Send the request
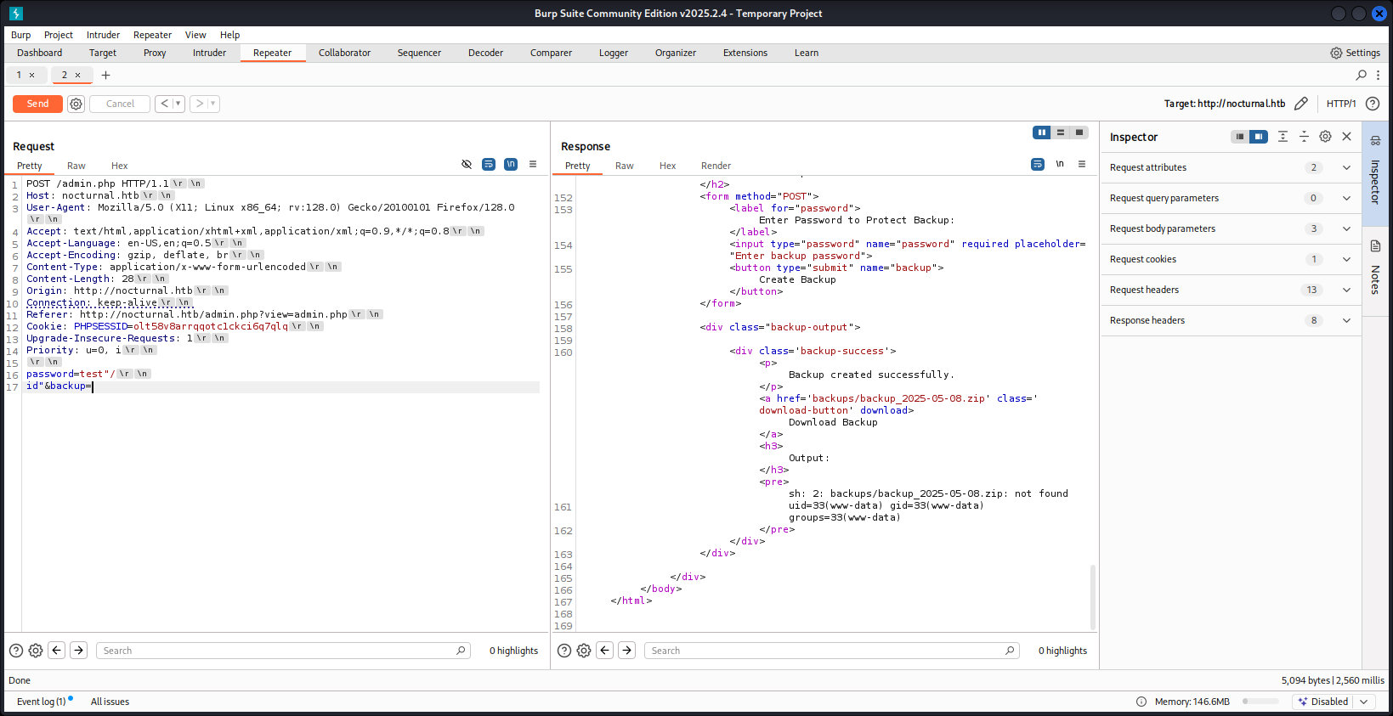The image size is (1393, 716). (x=37, y=104)
